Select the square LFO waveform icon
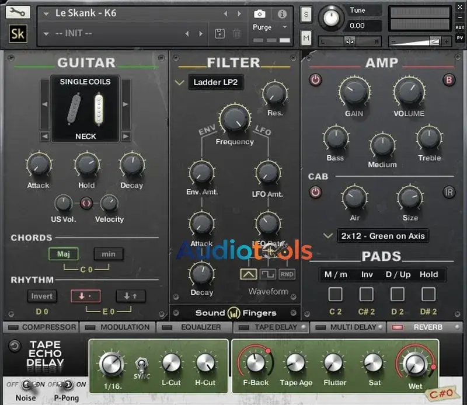 click(267, 274)
